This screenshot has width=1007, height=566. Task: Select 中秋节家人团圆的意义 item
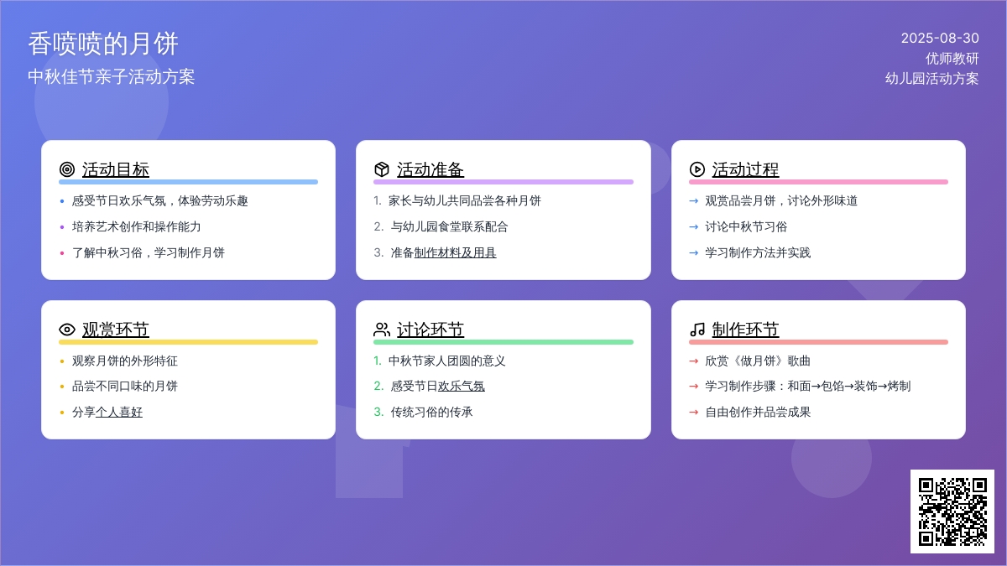pyautogui.click(x=447, y=361)
